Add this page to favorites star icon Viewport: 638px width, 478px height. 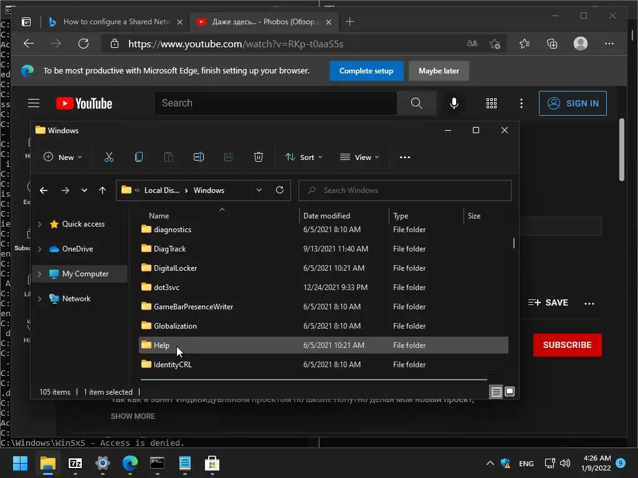click(x=495, y=44)
